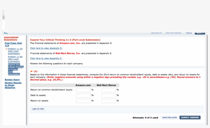Open Review Score in the sidebar
The width and height of the screenshot is (210, 128).
click(x=12, y=80)
